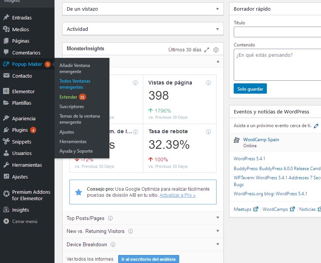321x263 pixels.
Task: Click the Insights MonsterInsights icon
Action: click(x=6, y=209)
